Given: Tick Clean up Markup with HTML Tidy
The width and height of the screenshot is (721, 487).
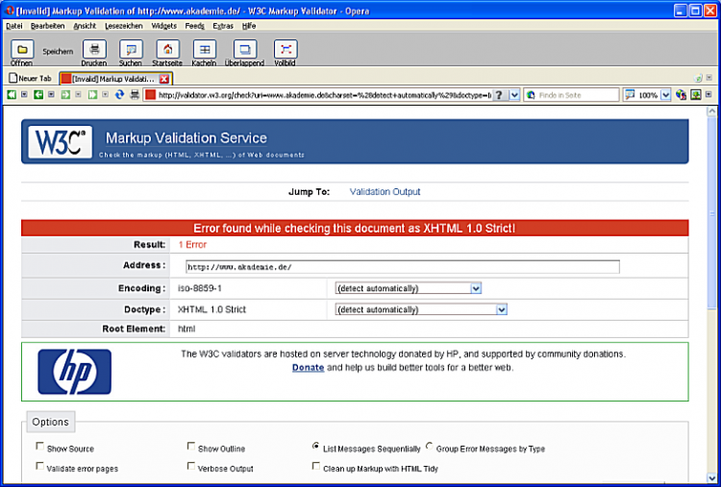Looking at the screenshot, I should pyautogui.click(x=315, y=467).
